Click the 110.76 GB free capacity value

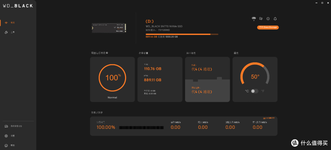[153, 69]
